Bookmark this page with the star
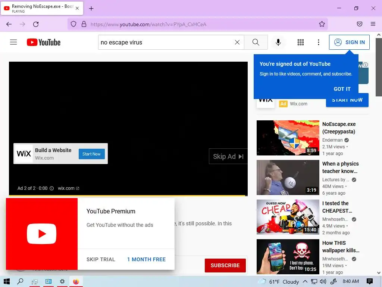 tap(322, 24)
